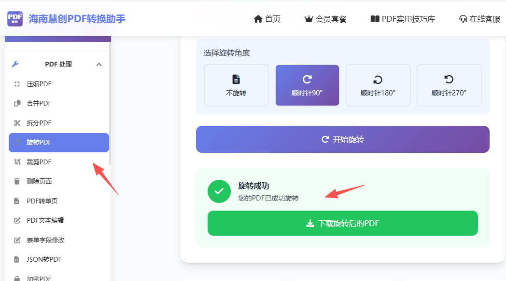Click the 您的PDF已成功旋转 message
Image resolution: width=506 pixels, height=281 pixels.
coord(268,198)
